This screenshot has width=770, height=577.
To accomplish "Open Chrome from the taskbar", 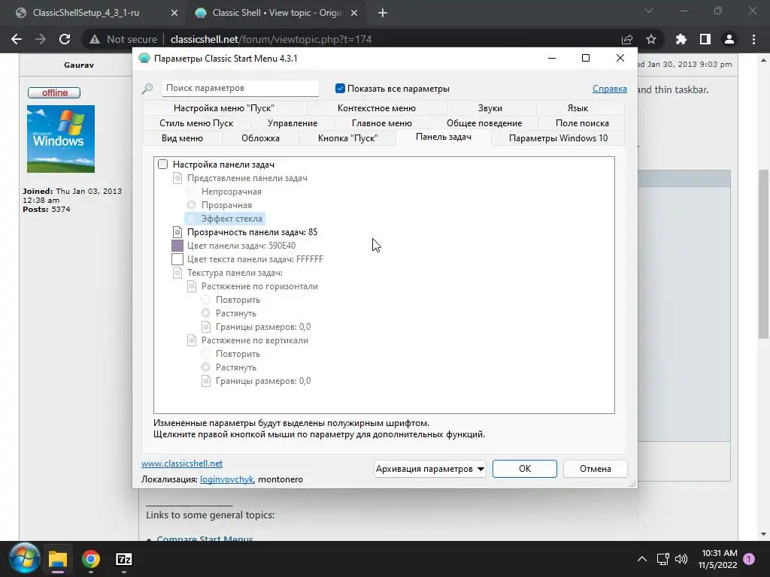I will tap(91, 559).
